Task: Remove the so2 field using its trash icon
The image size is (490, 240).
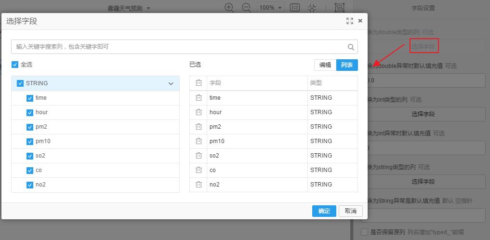Action: (x=199, y=155)
